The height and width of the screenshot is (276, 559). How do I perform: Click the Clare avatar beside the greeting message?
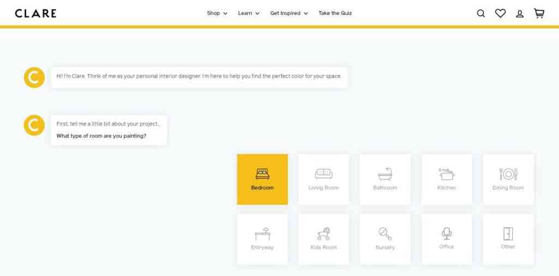[34, 78]
